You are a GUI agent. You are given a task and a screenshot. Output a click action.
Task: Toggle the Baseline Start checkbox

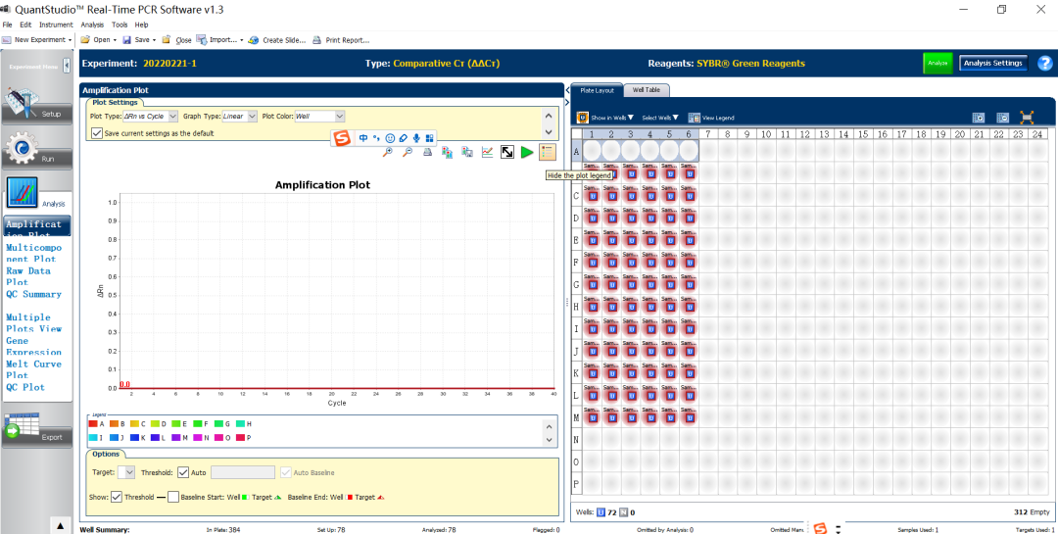(x=173, y=497)
